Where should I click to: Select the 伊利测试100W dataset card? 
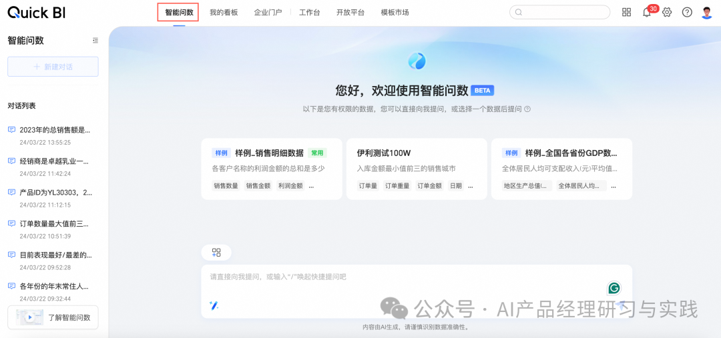coord(417,169)
